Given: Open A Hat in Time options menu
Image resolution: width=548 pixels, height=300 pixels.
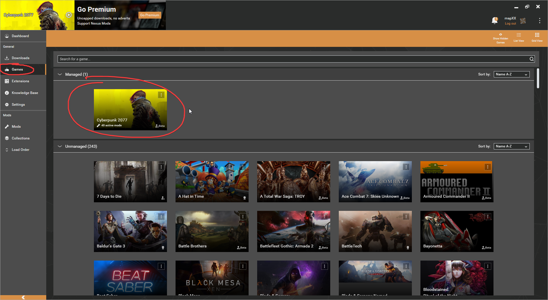Looking at the screenshot, I should [x=243, y=167].
